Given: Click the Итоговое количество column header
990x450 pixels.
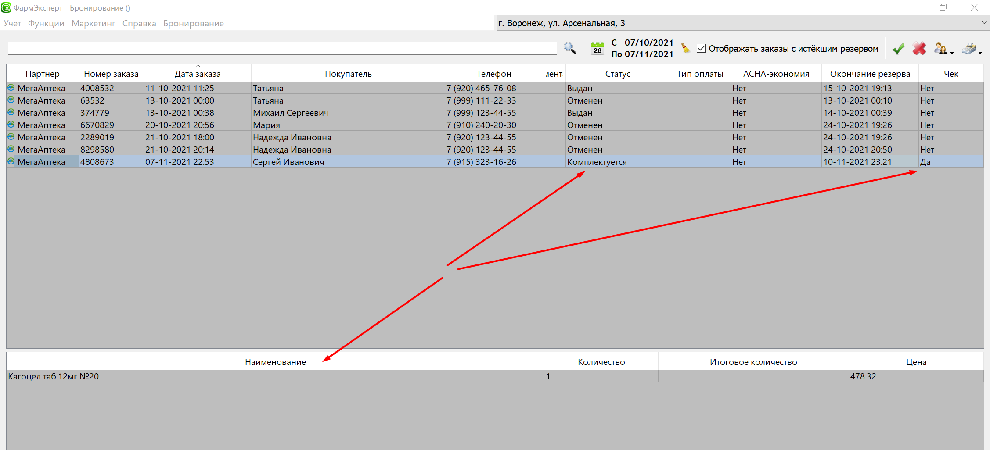Looking at the screenshot, I should [753, 362].
